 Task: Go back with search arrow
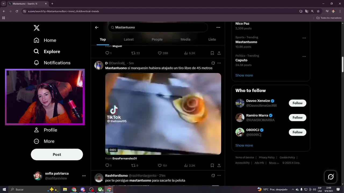coord(97,27)
